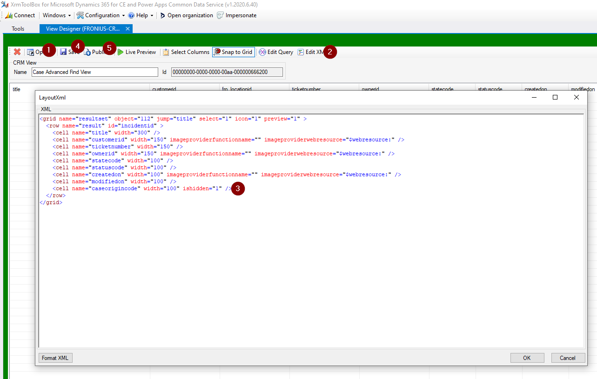This screenshot has width=597, height=379.
Task: Toggle Snap to Grid
Action: coord(234,52)
